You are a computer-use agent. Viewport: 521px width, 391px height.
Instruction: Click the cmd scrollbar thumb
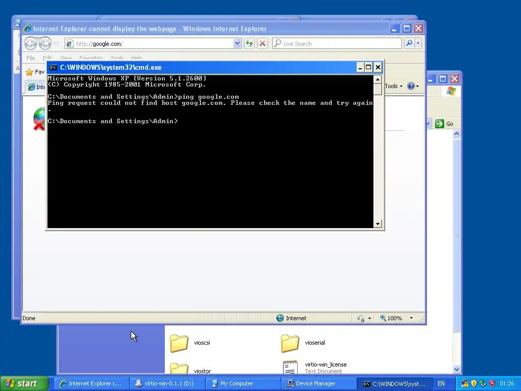click(378, 89)
